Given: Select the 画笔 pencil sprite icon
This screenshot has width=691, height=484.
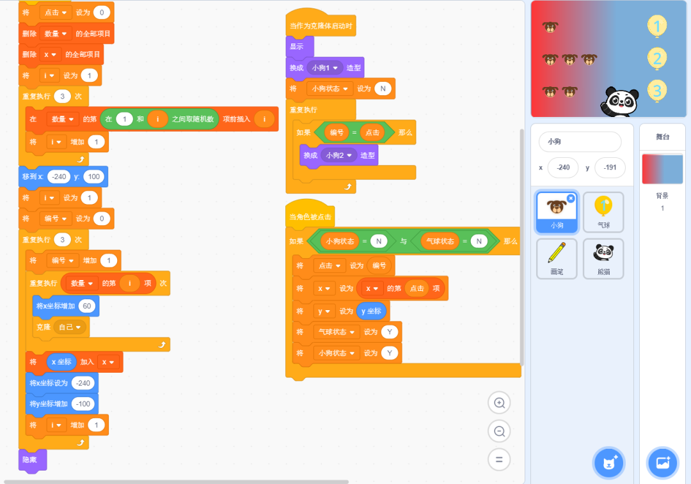Looking at the screenshot, I should tap(557, 258).
